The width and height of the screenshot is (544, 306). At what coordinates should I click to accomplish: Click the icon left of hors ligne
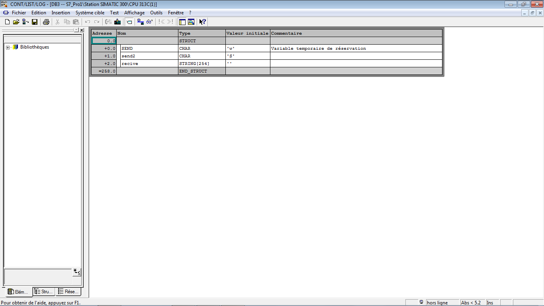(x=421, y=302)
